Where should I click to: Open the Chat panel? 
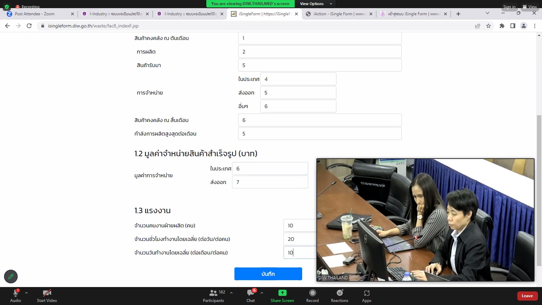point(251,296)
